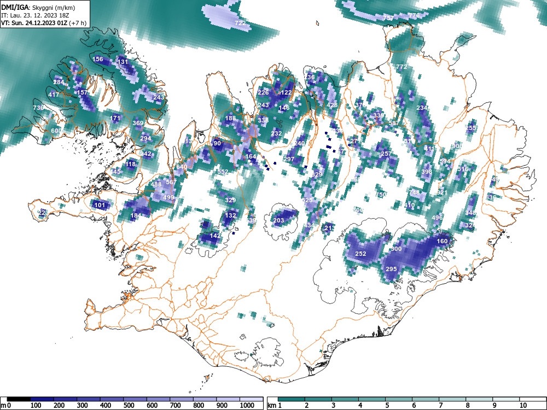Click the visibility value 142
The height and width of the screenshot is (410, 547).
point(215,236)
